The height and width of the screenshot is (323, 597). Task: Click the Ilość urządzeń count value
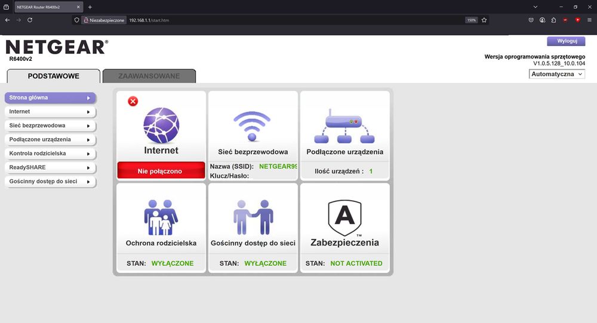371,172
